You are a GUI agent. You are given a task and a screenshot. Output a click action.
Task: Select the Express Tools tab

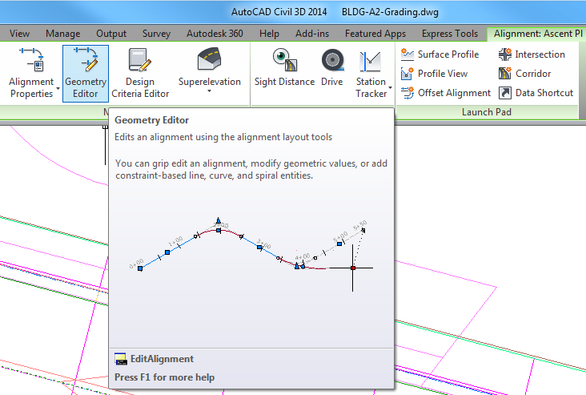pos(450,34)
